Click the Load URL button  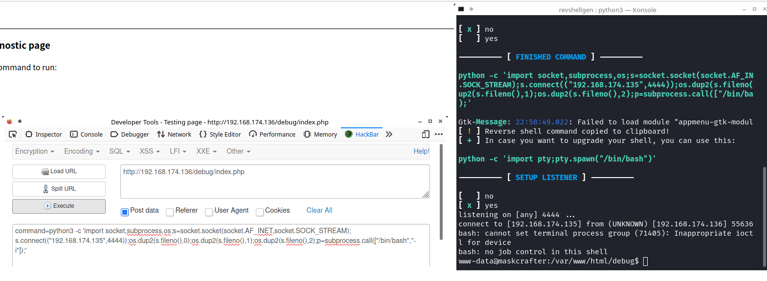[59, 172]
